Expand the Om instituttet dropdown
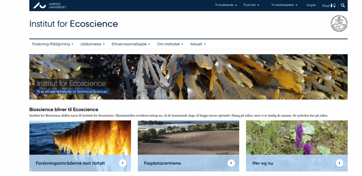This screenshot has height=176, width=362. click(x=170, y=44)
